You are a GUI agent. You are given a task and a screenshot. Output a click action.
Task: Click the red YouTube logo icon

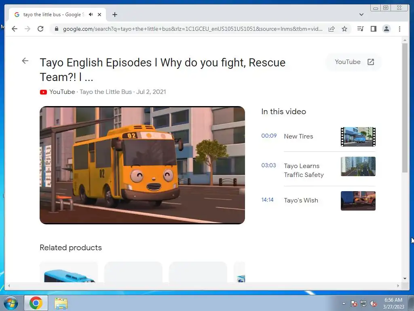(x=43, y=92)
